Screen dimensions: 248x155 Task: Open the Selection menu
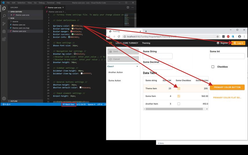[21, 3]
